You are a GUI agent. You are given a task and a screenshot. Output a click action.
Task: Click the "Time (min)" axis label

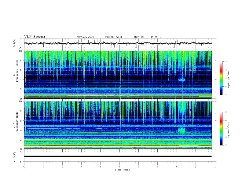pos(122,170)
